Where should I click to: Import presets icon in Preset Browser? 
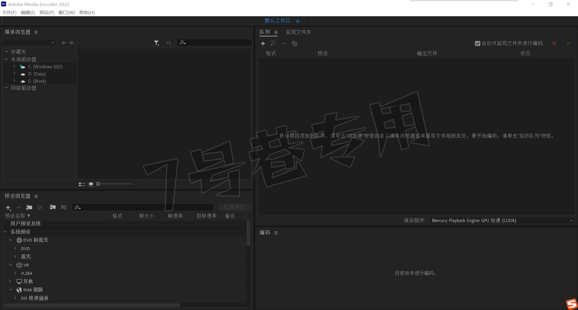pyautogui.click(x=53, y=207)
